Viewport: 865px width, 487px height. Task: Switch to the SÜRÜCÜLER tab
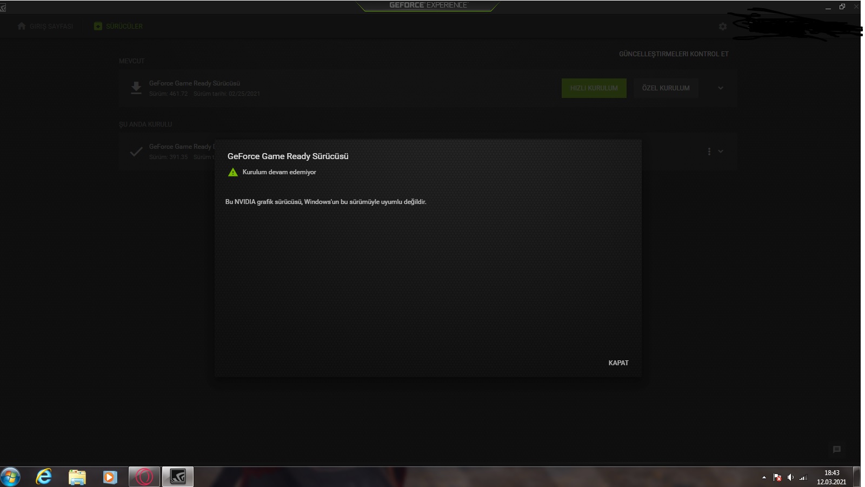pos(118,26)
